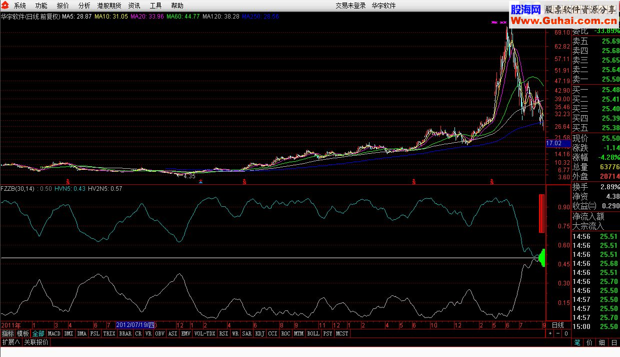Switch to the PSY indicator
This screenshot has height=357, width=620.
tap(327, 333)
